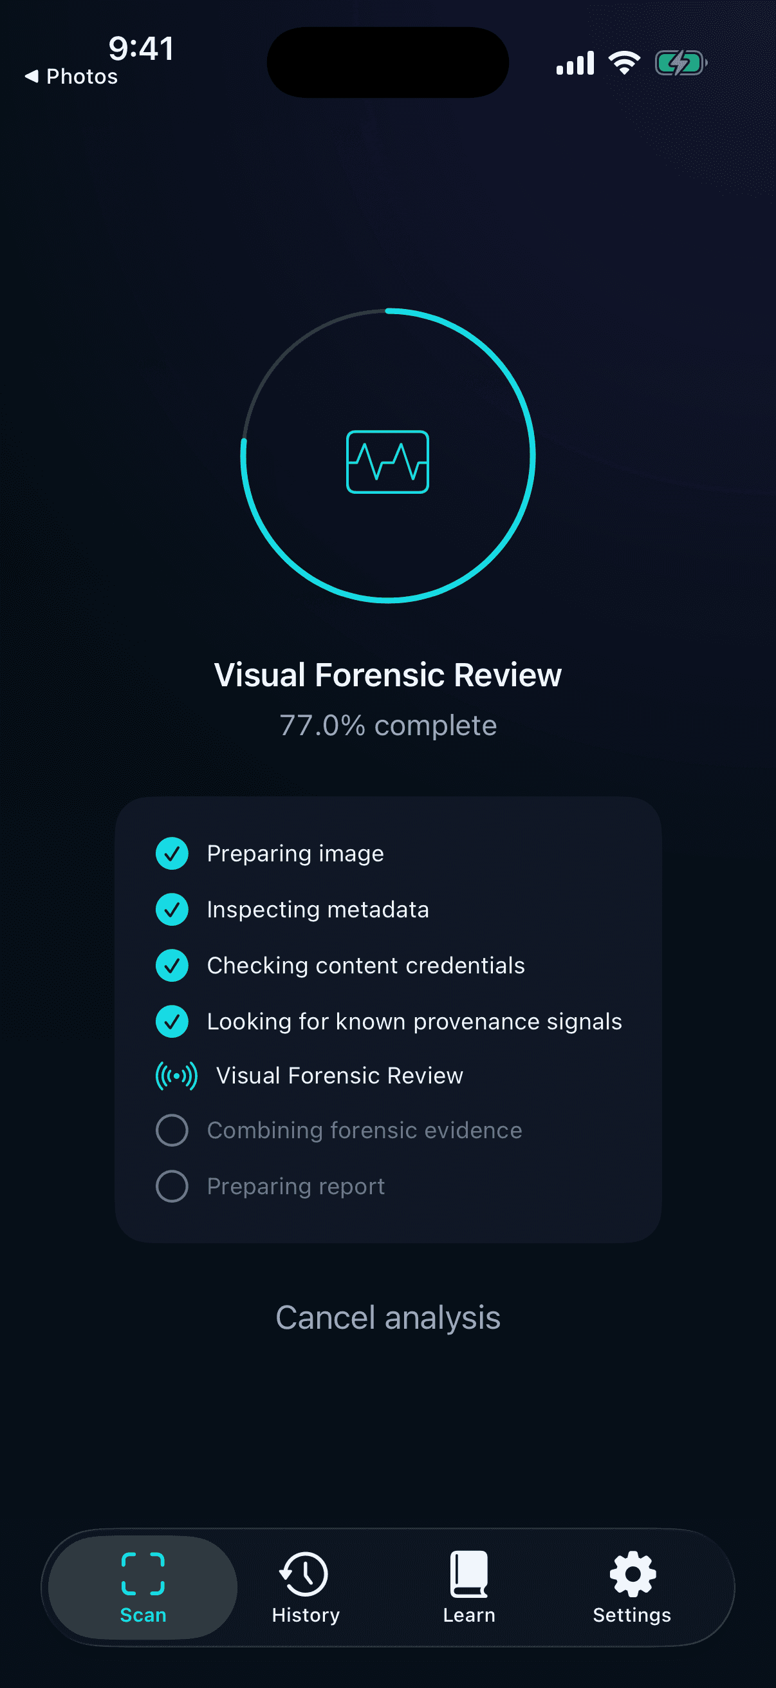
Task: Click the empty circle beside Combining forensic evidence
Action: pyautogui.click(x=172, y=1130)
